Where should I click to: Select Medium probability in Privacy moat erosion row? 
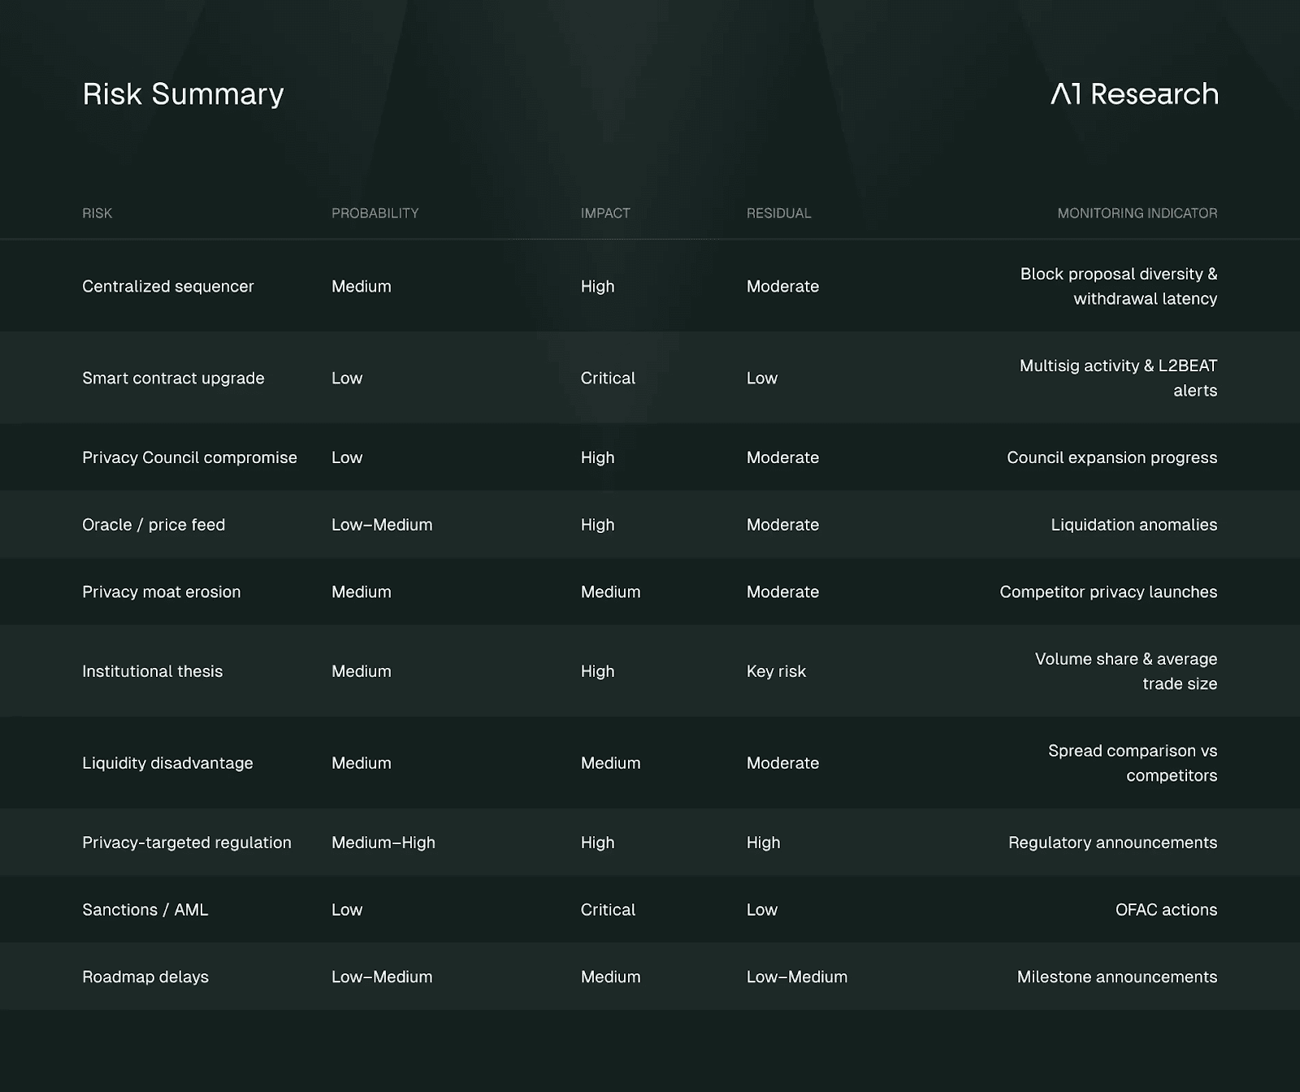362,591
